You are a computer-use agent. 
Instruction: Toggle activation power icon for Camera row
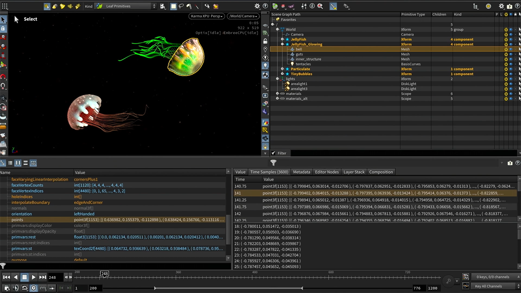pyautogui.click(x=506, y=35)
